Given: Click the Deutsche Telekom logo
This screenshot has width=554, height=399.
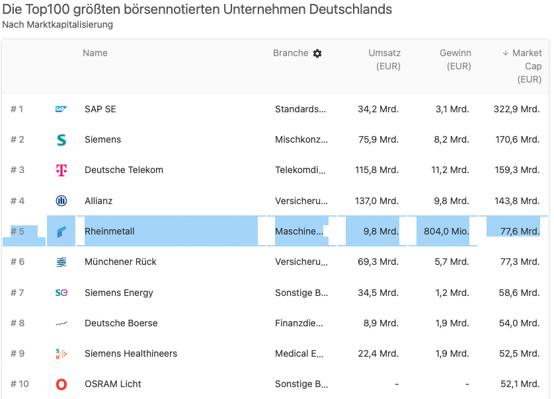Looking at the screenshot, I should (x=61, y=170).
